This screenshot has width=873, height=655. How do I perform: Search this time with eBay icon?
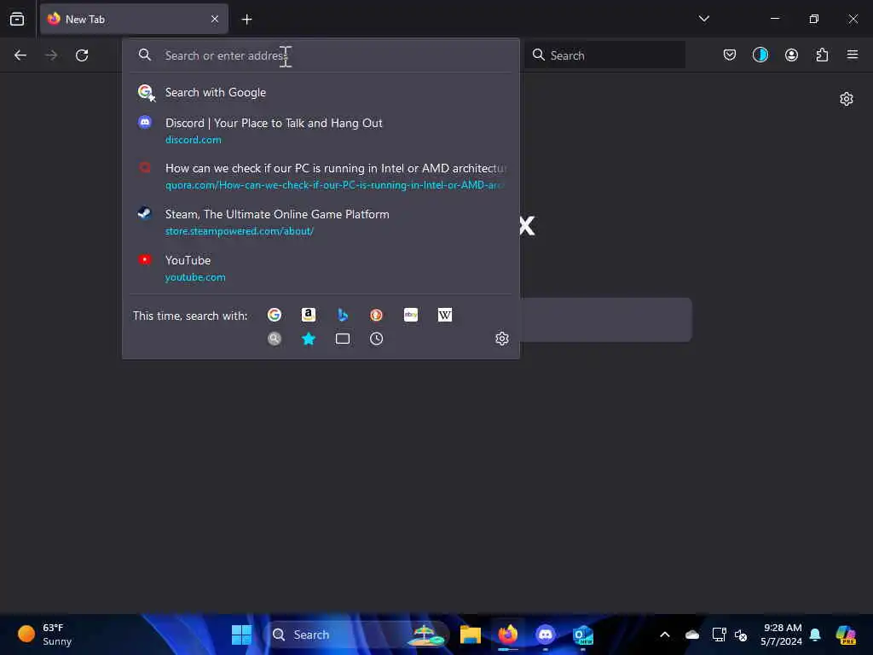point(411,316)
